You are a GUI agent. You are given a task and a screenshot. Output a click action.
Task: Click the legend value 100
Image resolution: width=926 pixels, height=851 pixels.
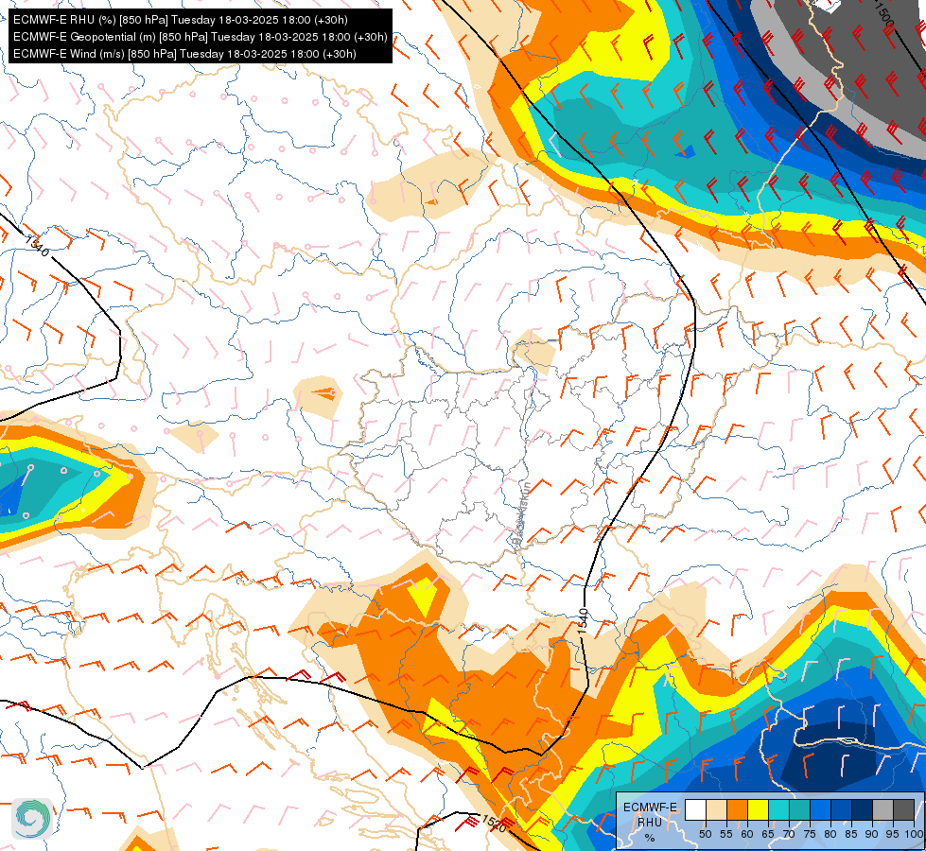coord(914,834)
